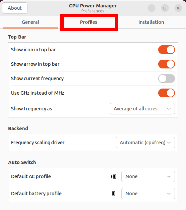Expand Frequency scaling driver combo box
The width and height of the screenshot is (186, 210).
[x=145, y=143]
